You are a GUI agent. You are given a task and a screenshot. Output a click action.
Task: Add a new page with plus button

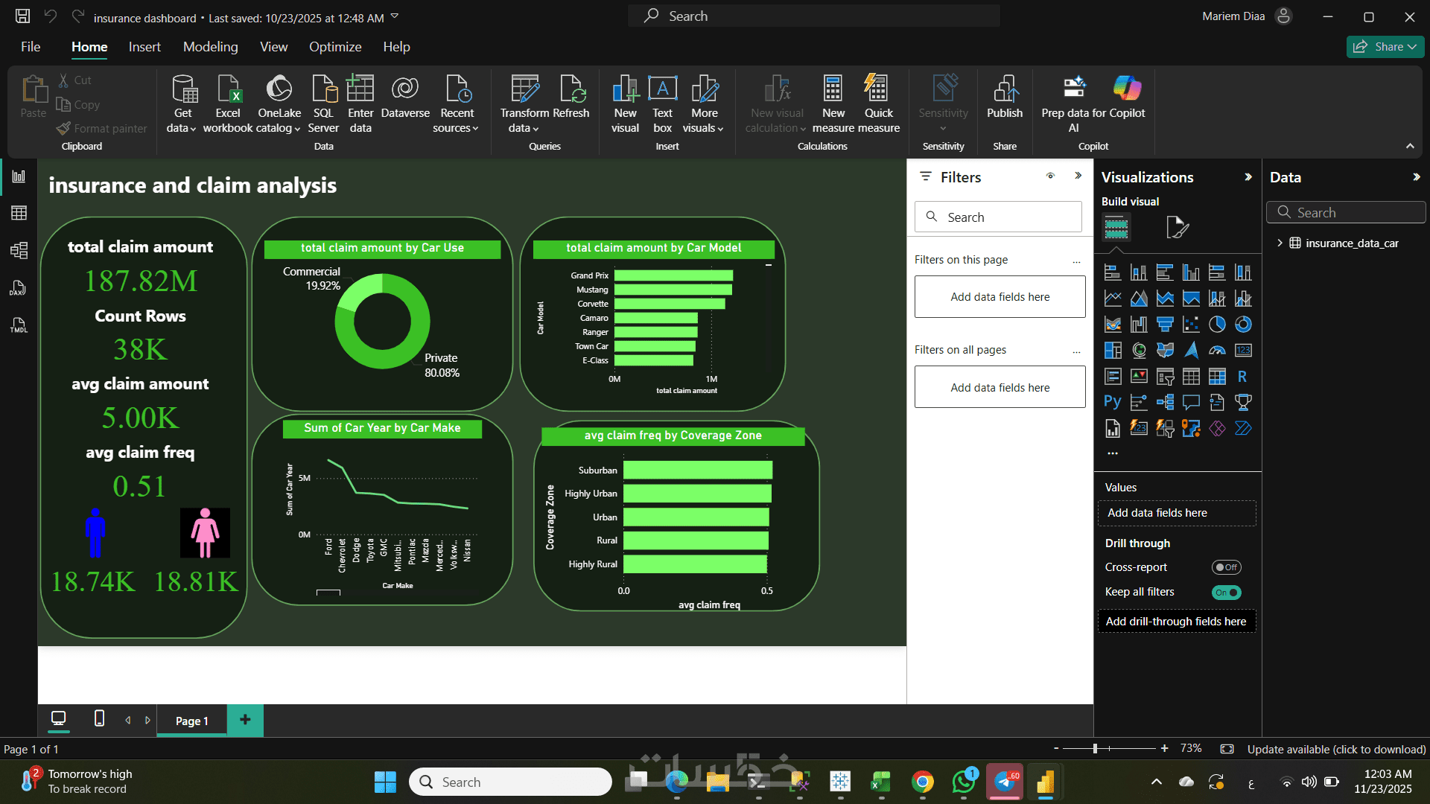point(245,719)
